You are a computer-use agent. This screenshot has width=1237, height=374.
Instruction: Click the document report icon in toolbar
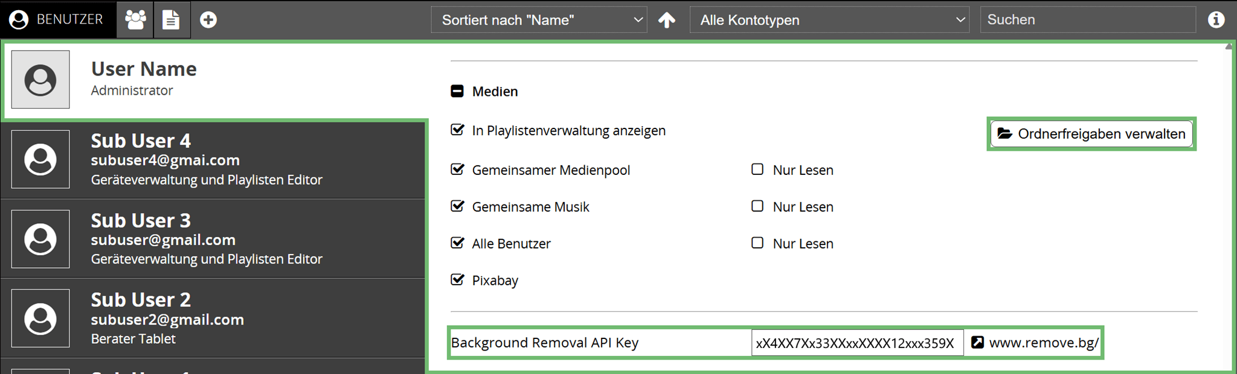pyautogui.click(x=172, y=20)
